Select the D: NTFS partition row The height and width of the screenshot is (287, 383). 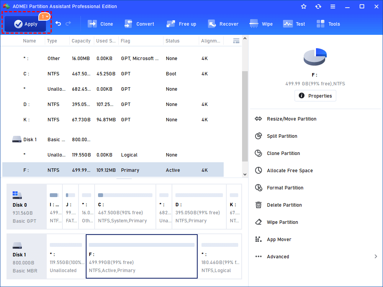tap(113, 104)
